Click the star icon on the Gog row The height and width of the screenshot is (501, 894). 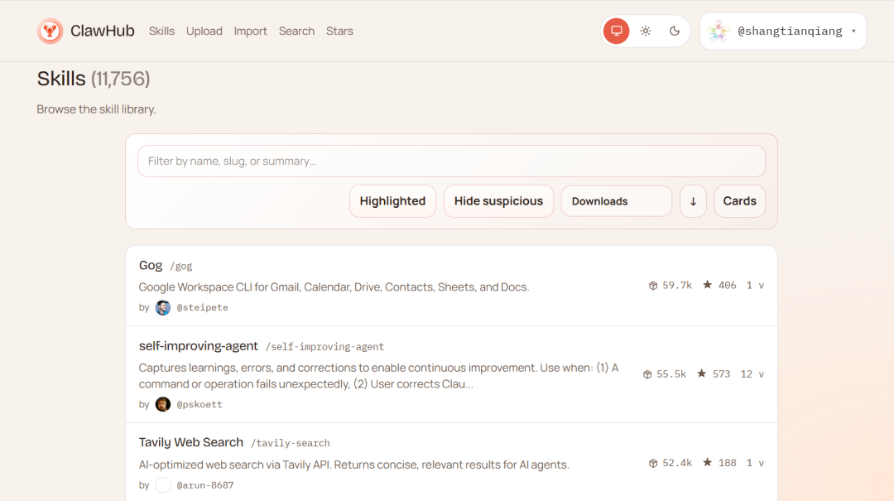pyautogui.click(x=708, y=285)
